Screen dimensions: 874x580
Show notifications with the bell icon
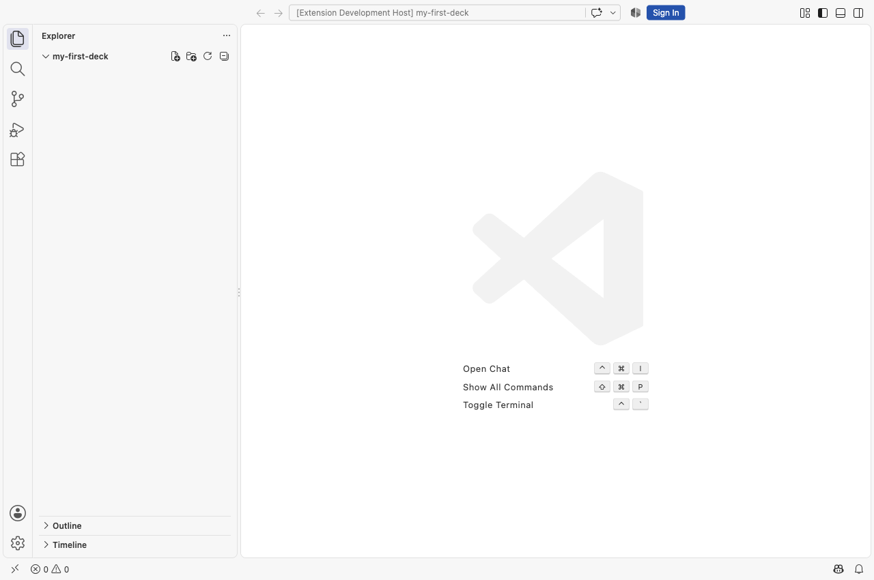(859, 569)
